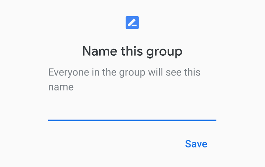Click the square blue icon with a pencil
Viewport: 265px width, 167px height.
point(132,23)
